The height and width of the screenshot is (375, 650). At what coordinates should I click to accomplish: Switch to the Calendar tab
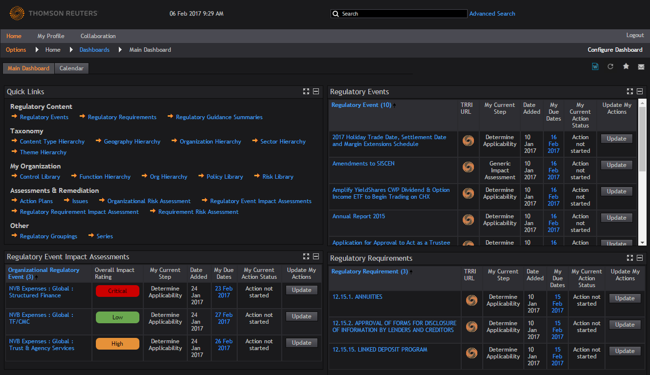pos(71,68)
